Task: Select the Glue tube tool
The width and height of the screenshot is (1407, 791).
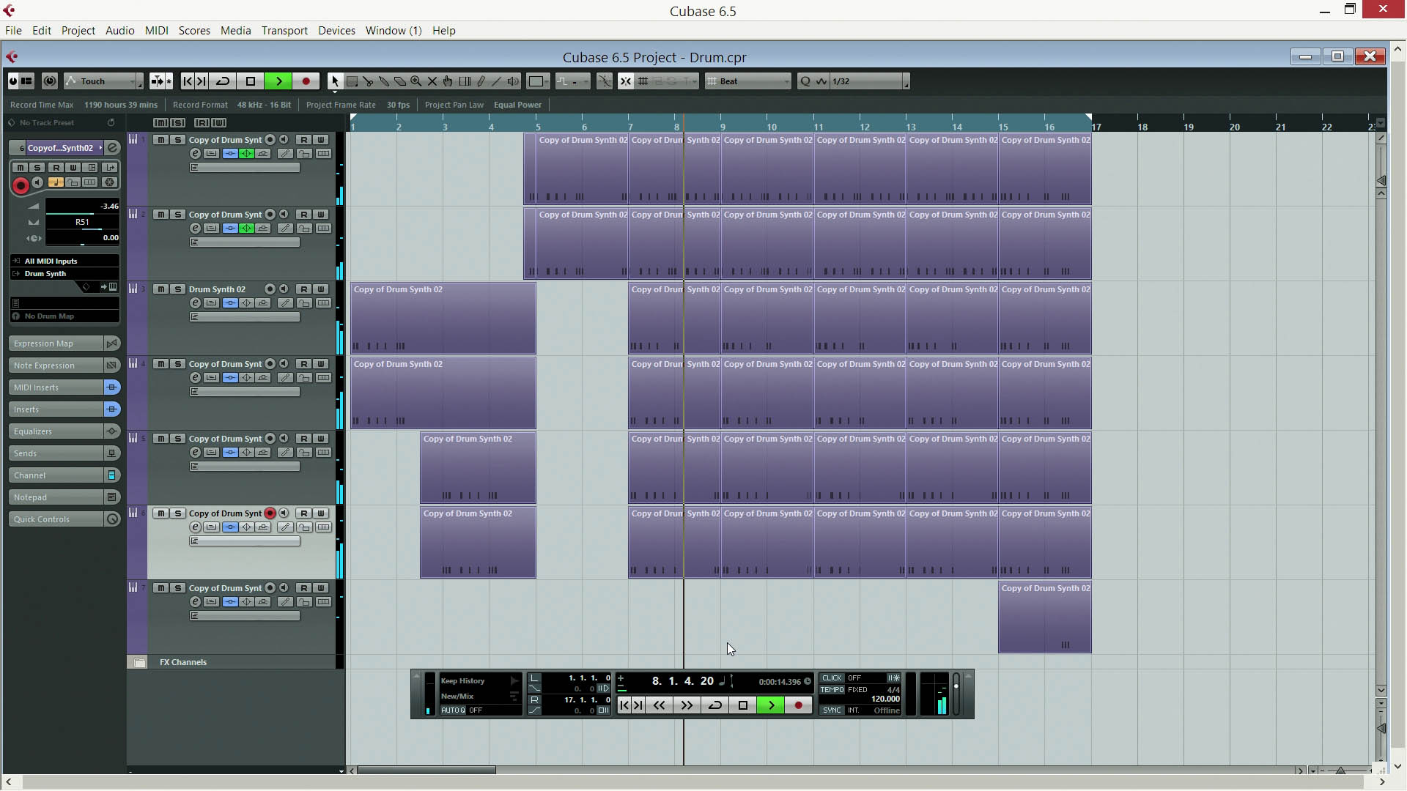Action: click(384, 81)
